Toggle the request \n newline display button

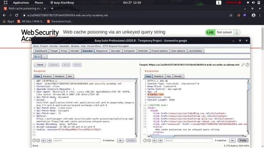120,141
